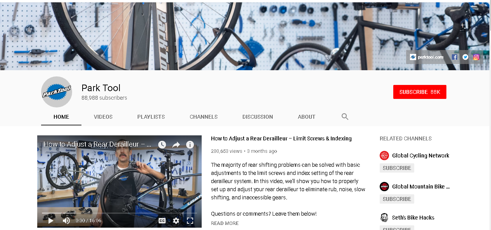Subscribe to Park Tool with red button
The height and width of the screenshot is (230, 491).
click(420, 92)
